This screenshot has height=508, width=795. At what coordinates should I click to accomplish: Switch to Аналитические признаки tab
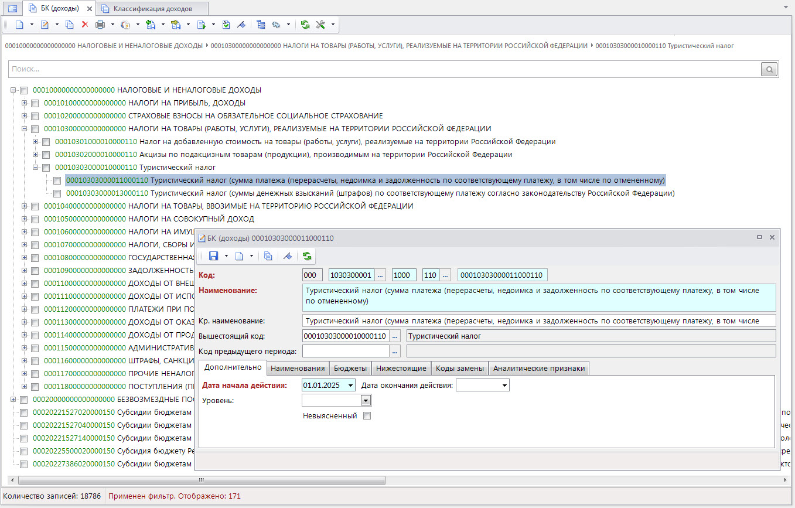539,368
